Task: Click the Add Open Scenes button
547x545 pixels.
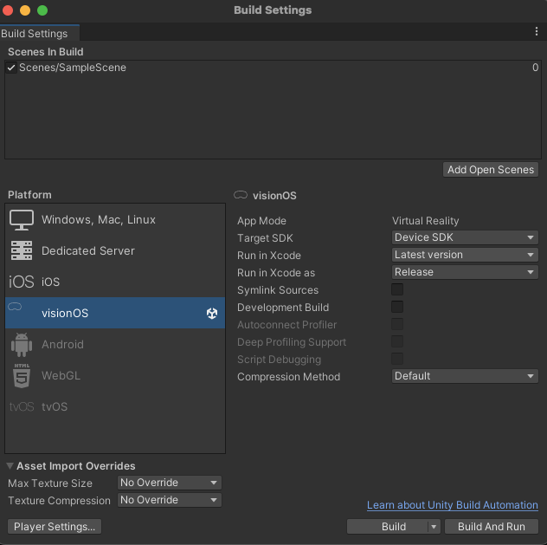Action: tap(491, 170)
